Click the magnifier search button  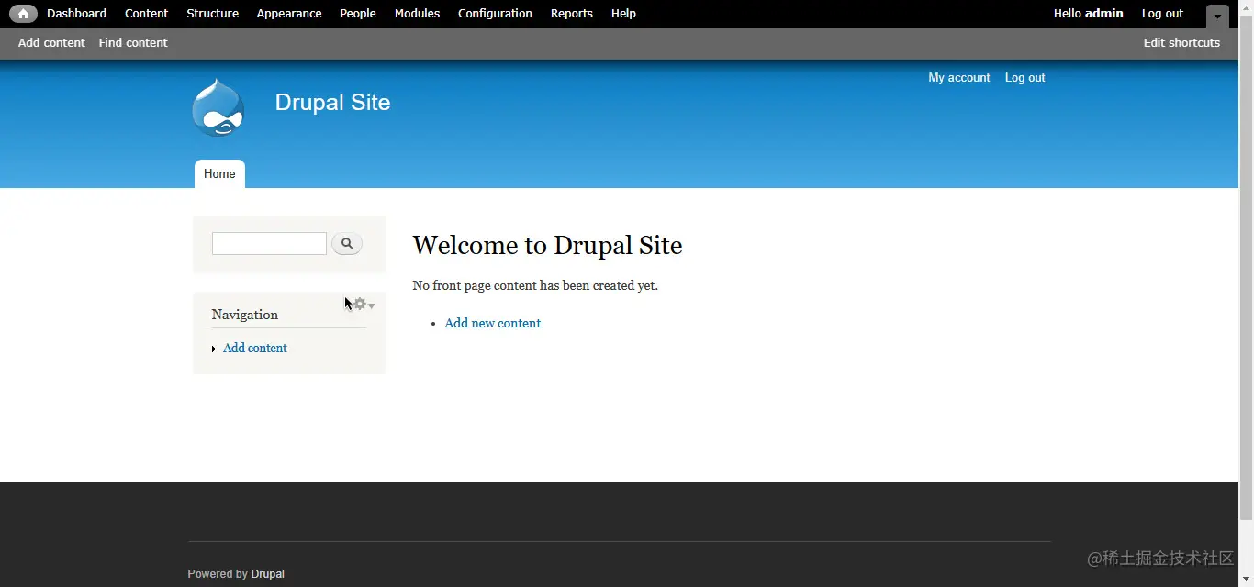(x=347, y=243)
